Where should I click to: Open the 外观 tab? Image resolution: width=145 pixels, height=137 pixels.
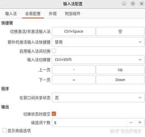[x=53, y=14]
